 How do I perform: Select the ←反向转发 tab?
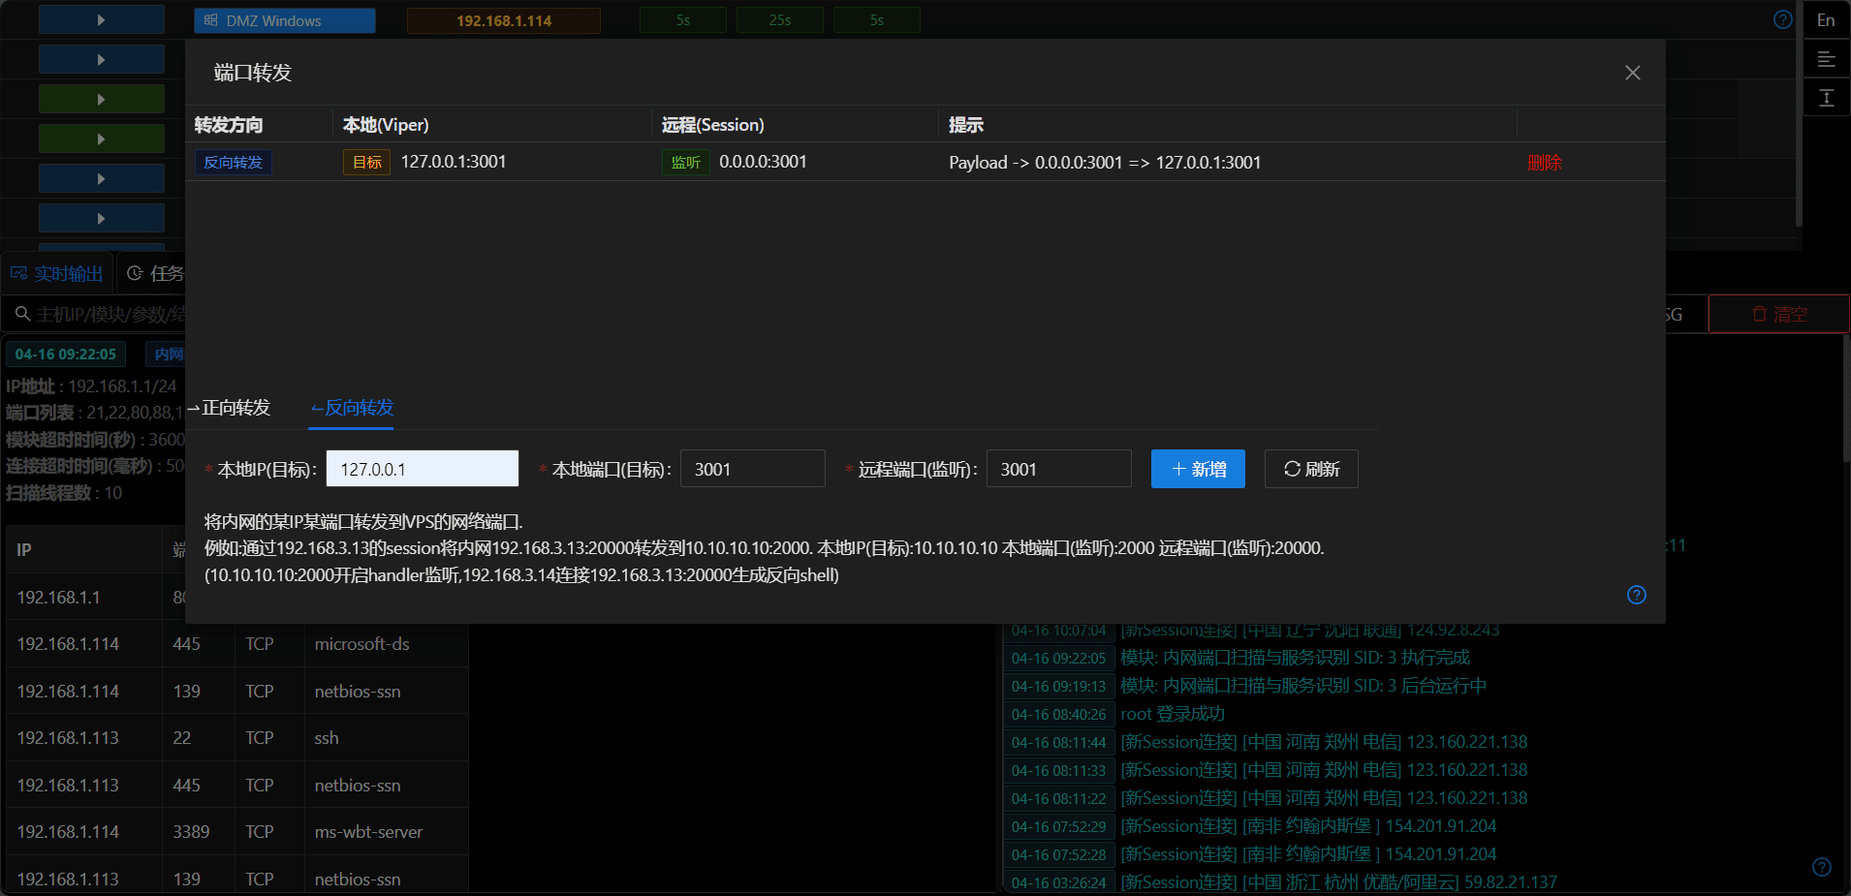click(352, 408)
